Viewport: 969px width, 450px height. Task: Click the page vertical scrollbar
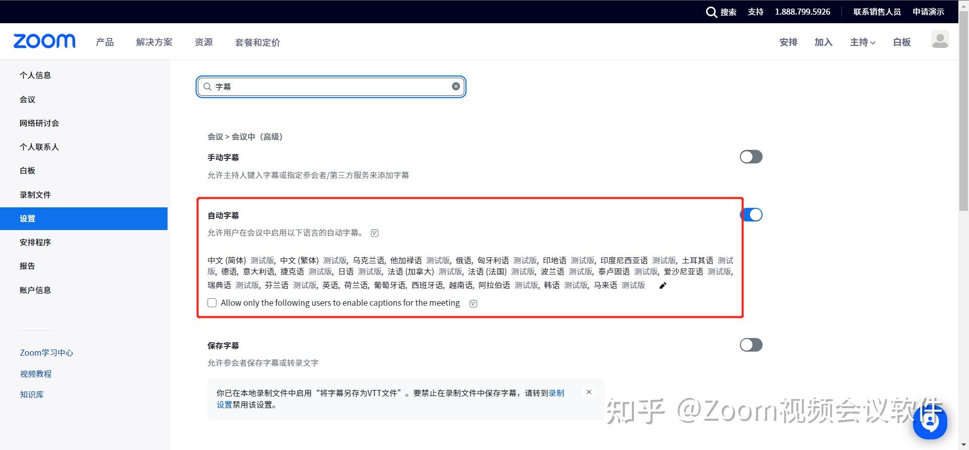(963, 111)
